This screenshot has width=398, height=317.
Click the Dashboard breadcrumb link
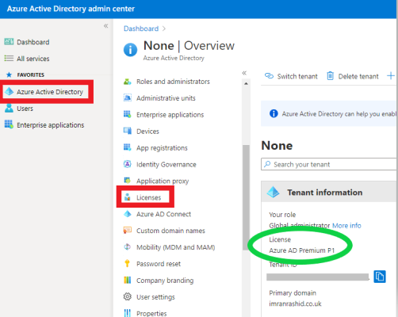(141, 29)
